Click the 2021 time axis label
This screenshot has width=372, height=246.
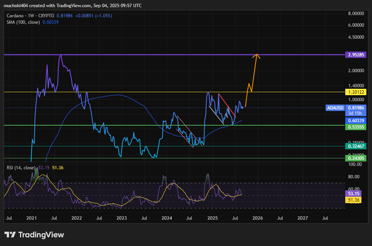pyautogui.click(x=31, y=218)
